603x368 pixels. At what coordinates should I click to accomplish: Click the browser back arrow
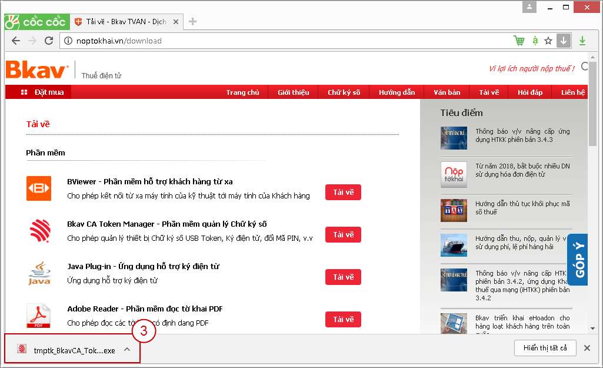(16, 41)
